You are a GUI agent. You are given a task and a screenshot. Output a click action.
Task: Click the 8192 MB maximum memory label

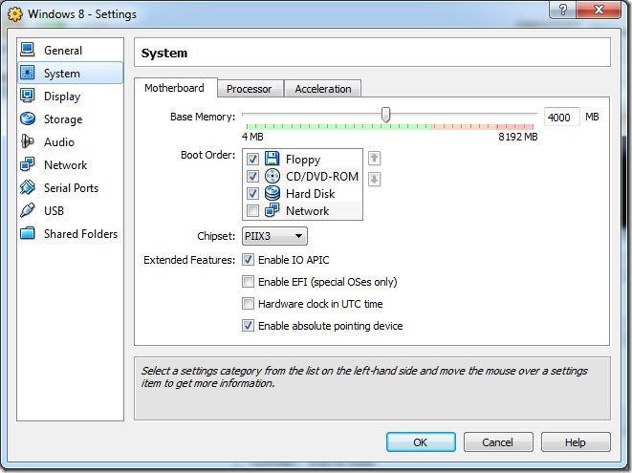518,137
